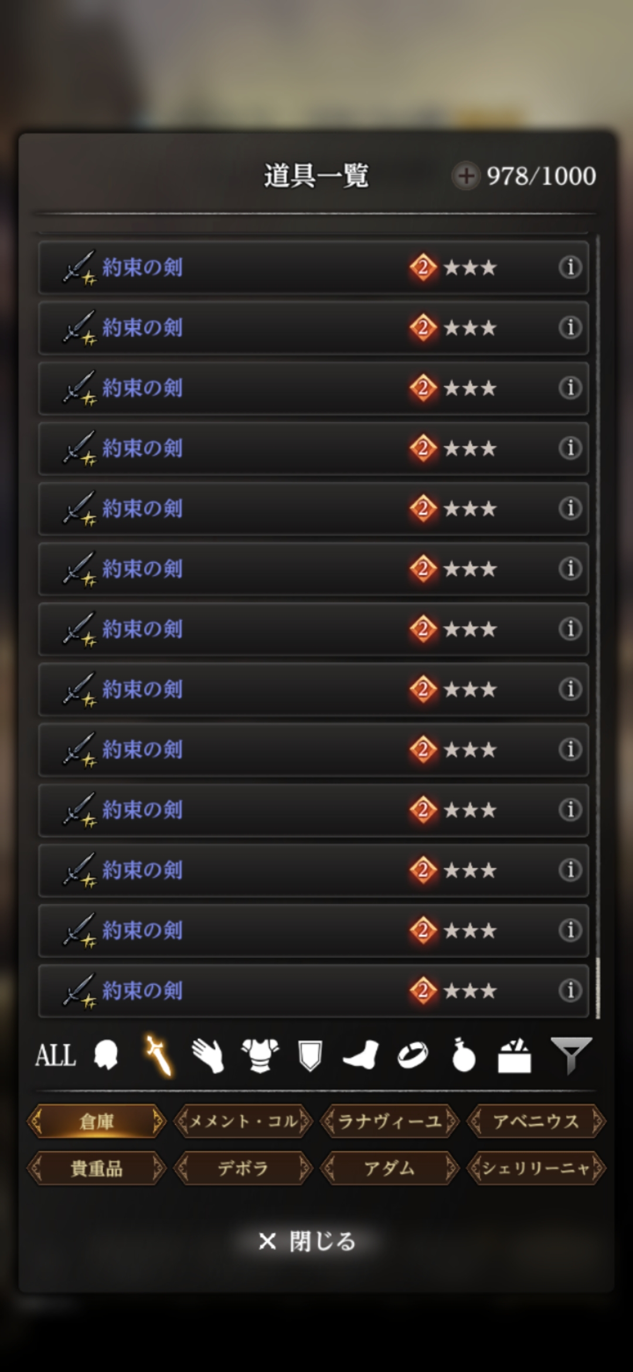The height and width of the screenshot is (1372, 633).
Task: Open シェリリーニャ character inventory
Action: [x=536, y=1169]
